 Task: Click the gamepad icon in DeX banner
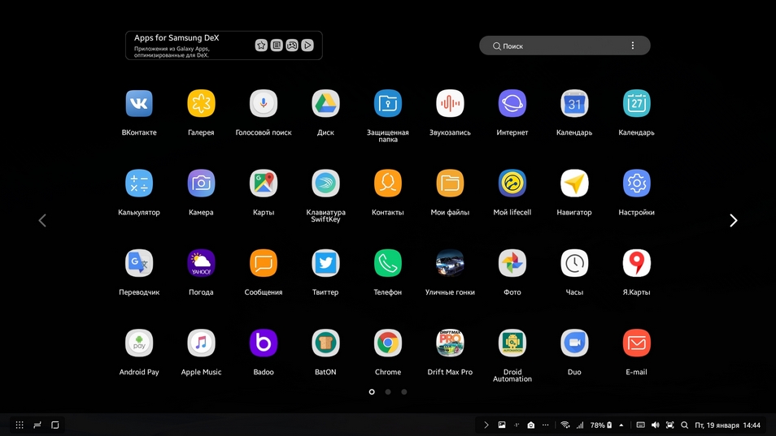(x=292, y=45)
